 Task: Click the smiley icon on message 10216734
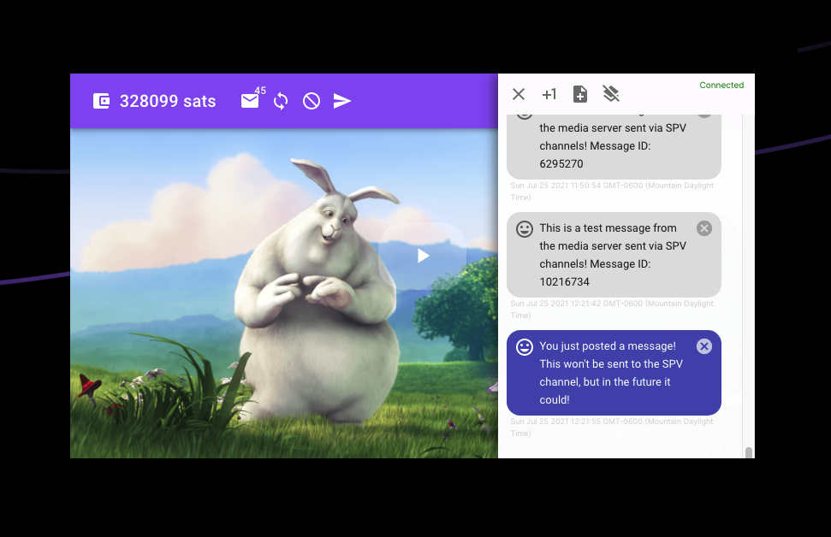point(525,229)
